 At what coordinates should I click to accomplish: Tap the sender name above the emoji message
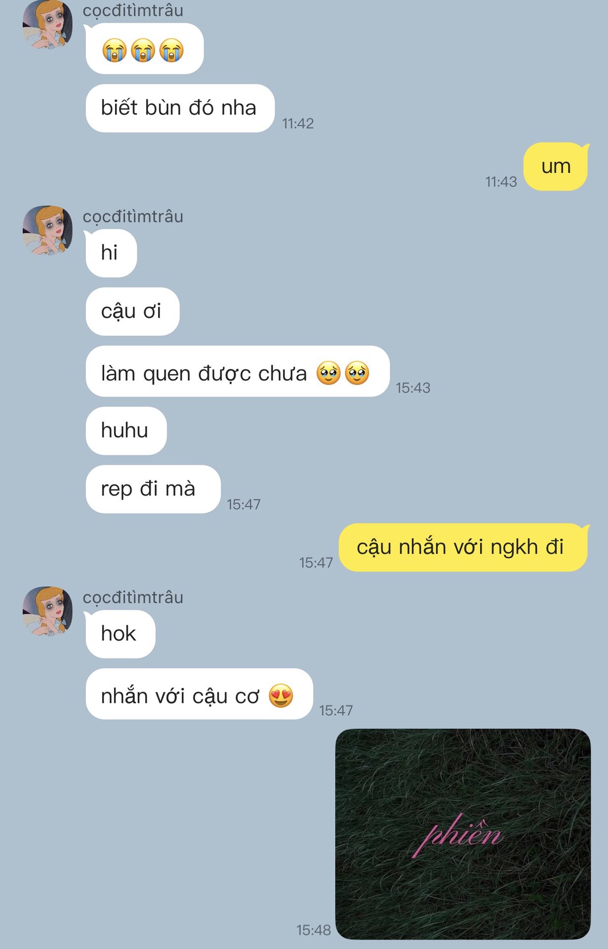[133, 10]
